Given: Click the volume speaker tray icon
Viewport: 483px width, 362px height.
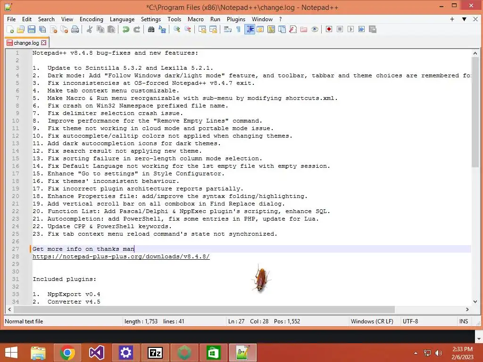Looking at the screenshot, I should (x=438, y=353).
